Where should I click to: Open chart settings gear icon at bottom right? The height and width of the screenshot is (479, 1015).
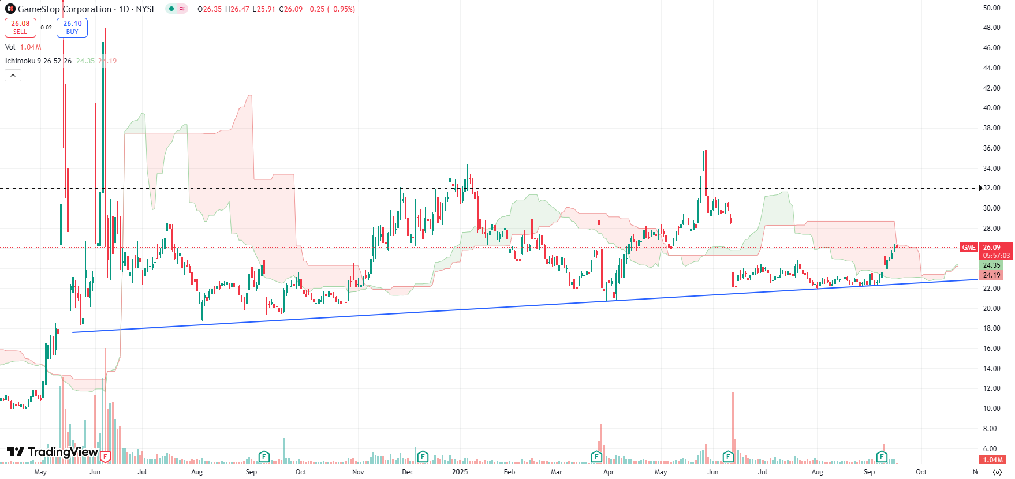pyautogui.click(x=997, y=472)
